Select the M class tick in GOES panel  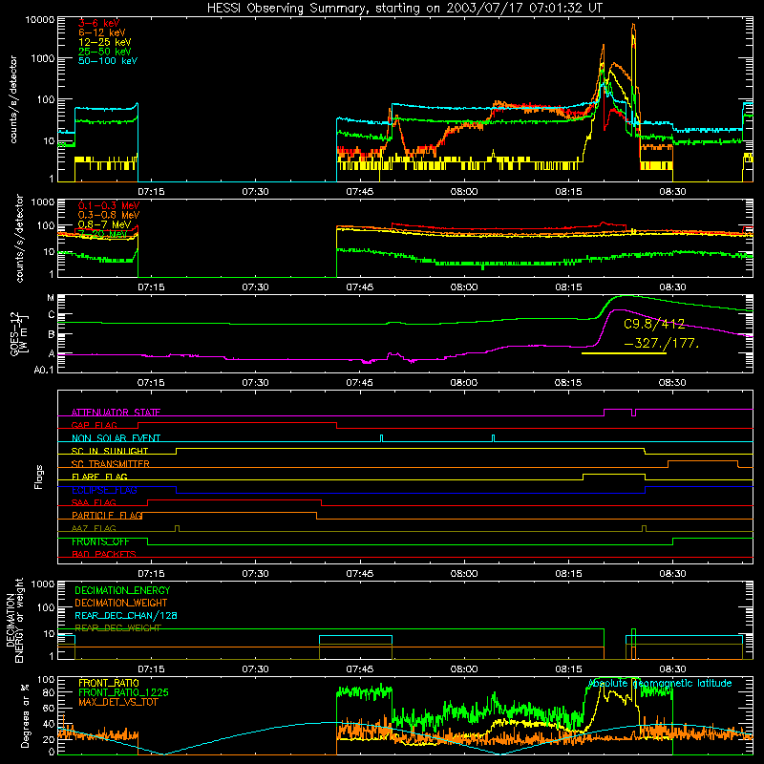point(51,298)
